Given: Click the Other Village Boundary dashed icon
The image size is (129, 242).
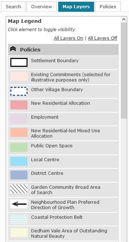Looking at the screenshot, I should coord(19,91).
